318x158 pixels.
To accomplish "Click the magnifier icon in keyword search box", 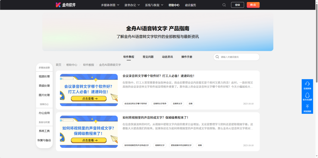I will coord(217,57).
